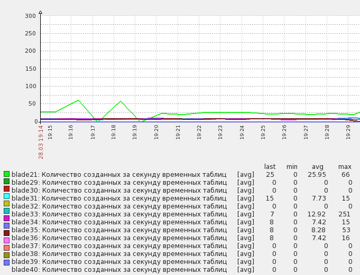Select the blade29 legend label
This screenshot has width=360, height=275.
pyautogui.click(x=119, y=183)
